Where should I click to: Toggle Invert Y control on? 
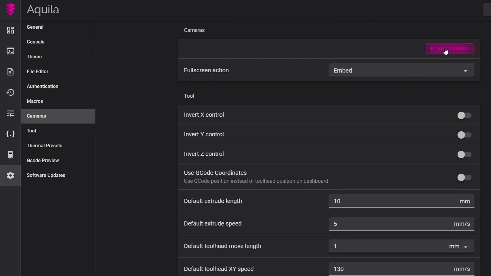coord(464,135)
